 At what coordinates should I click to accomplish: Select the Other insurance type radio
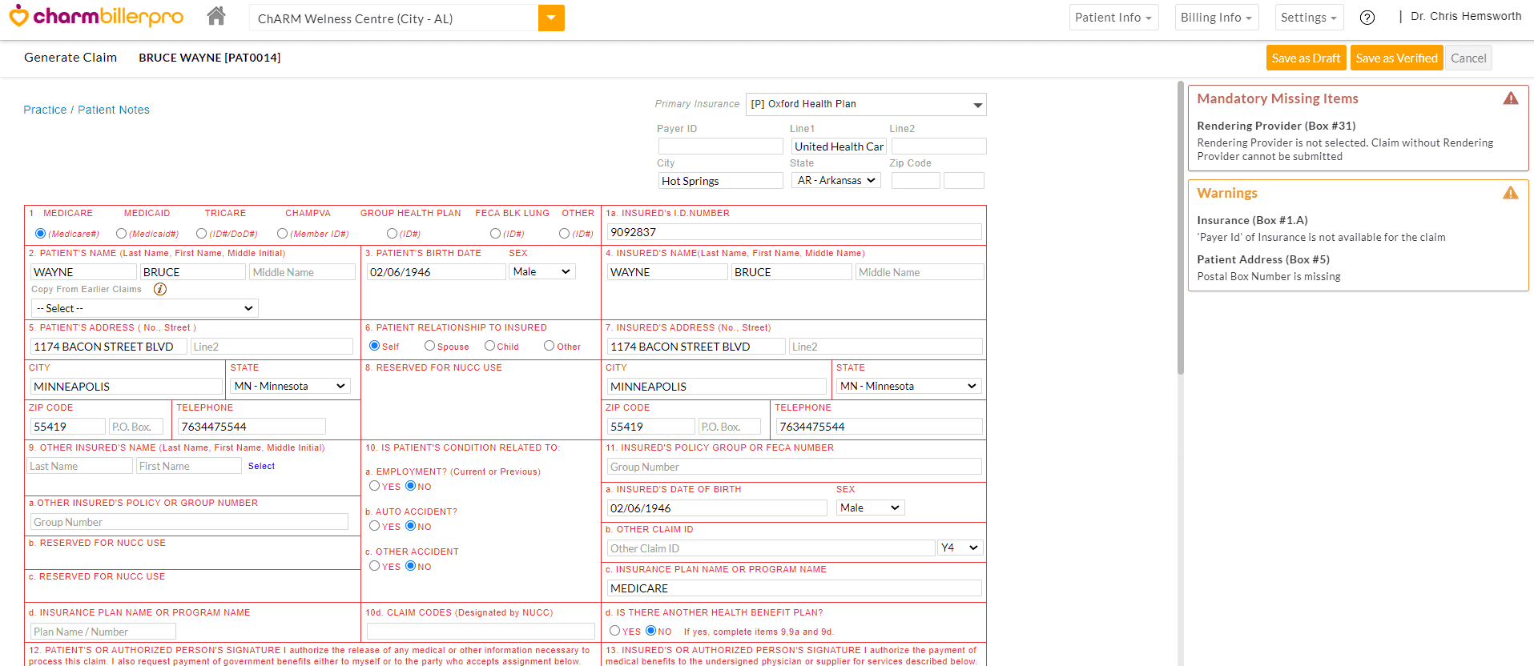click(564, 233)
